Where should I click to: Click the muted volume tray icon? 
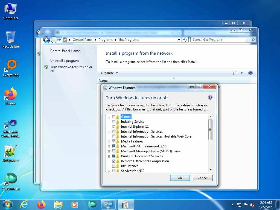click(x=252, y=205)
